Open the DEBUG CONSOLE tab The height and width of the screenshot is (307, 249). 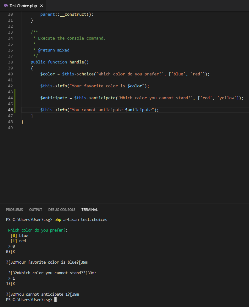click(x=62, y=210)
